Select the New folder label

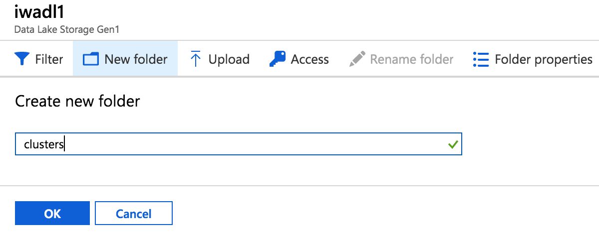tap(136, 59)
